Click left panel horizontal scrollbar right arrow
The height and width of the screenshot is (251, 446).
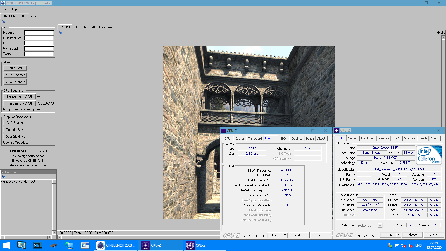coord(50,237)
